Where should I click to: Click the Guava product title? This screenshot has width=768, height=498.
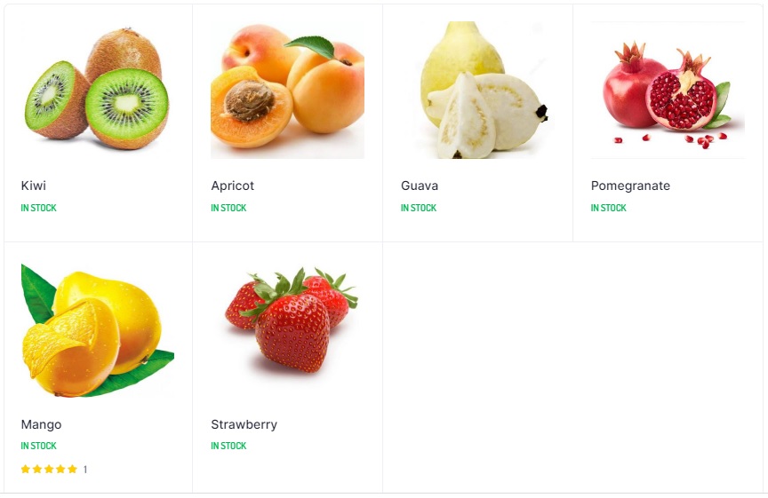click(420, 186)
